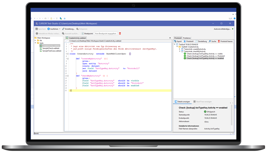Screen dimensions: 268x153
Task: Click Protokoll leeren trash icon
Action: [x=219, y=41]
